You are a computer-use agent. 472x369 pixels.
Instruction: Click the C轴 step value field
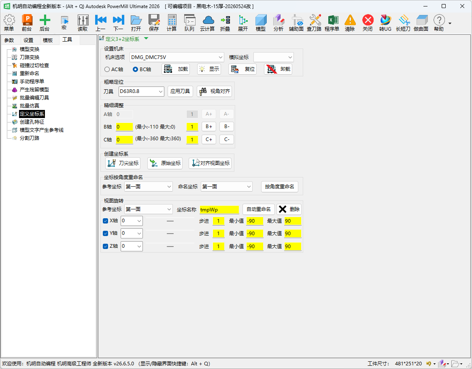(x=192, y=140)
